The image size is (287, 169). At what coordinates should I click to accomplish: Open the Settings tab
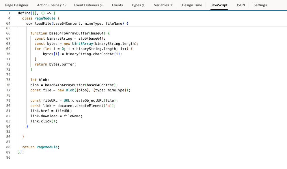260,5
